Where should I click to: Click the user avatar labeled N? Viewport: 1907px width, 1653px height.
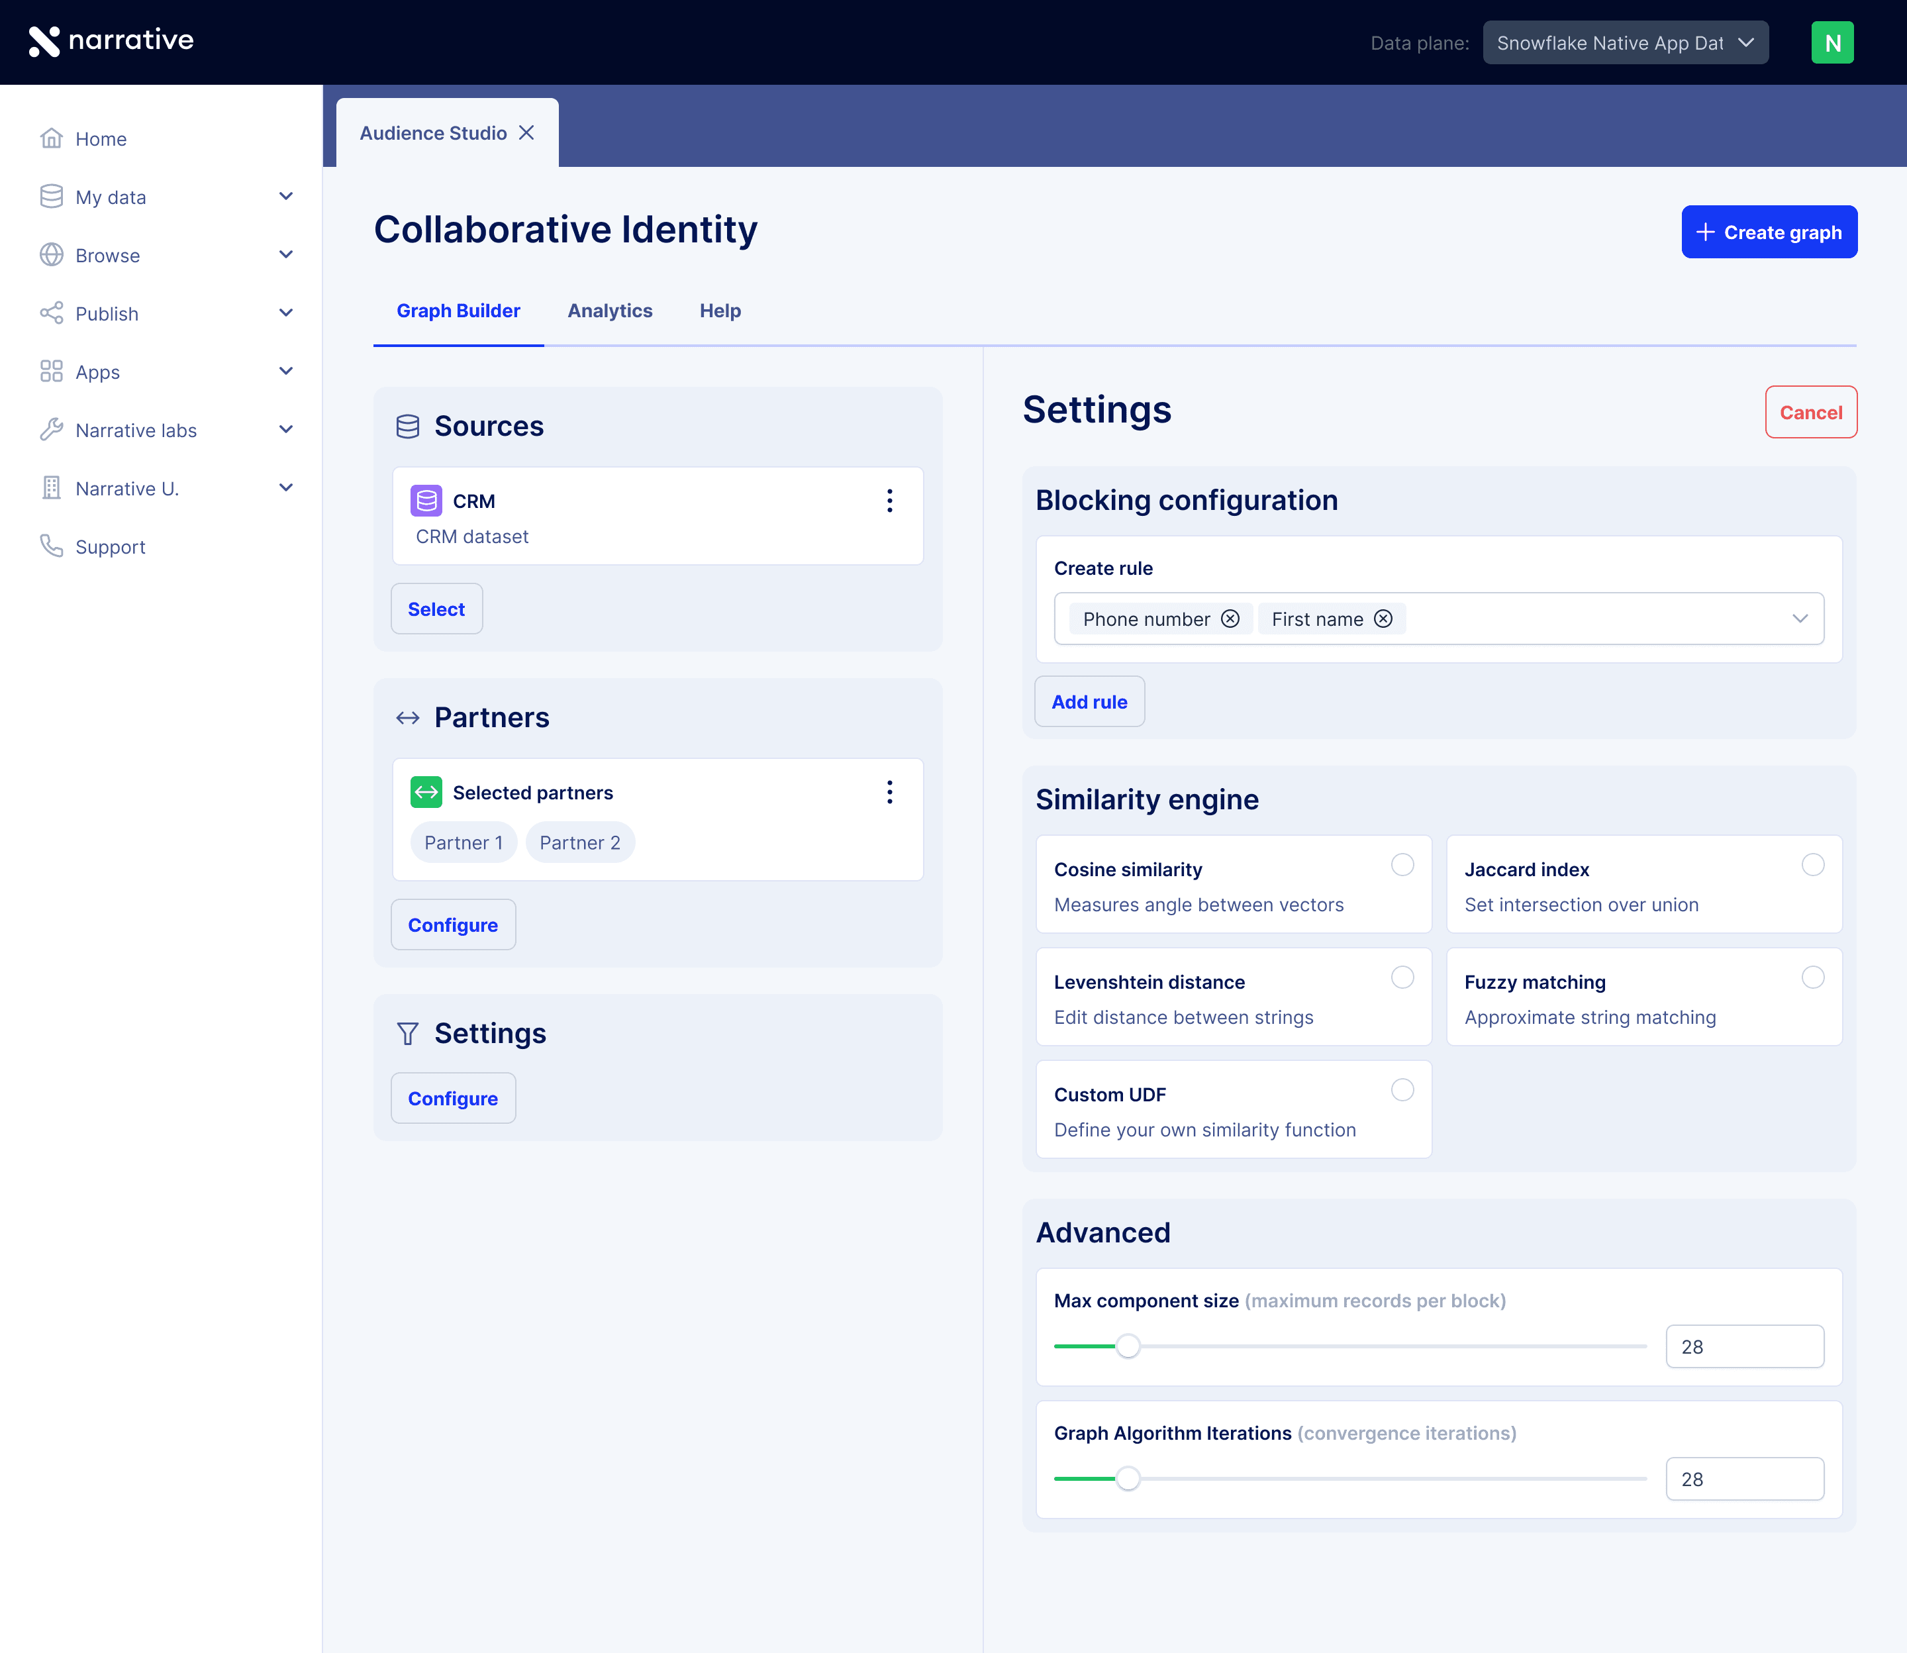pyautogui.click(x=1832, y=42)
